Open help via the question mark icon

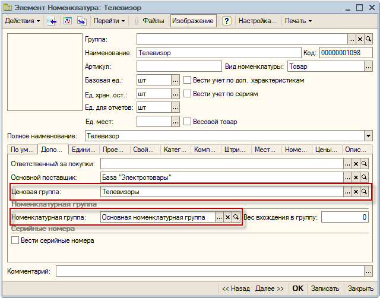(227, 21)
